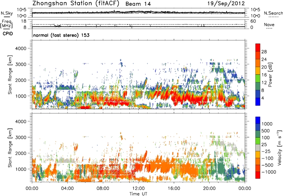Click the "Freq. [MHz]" axis label
Image resolution: width=283 pixels, height=196 pixels.
[6, 24]
